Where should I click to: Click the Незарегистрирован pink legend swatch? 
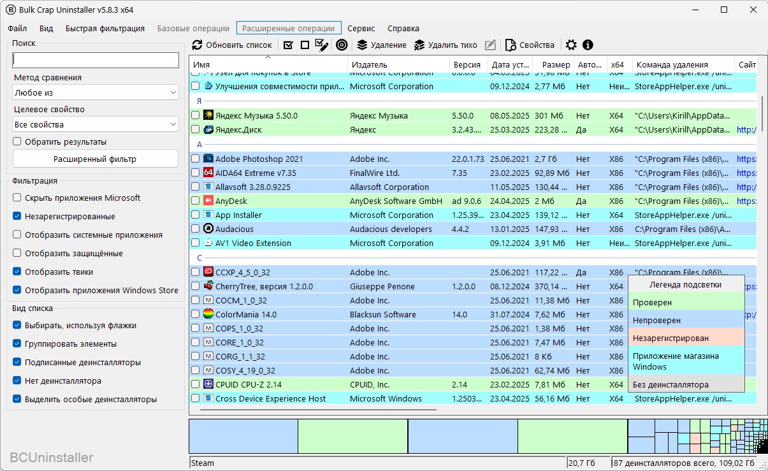coord(686,338)
